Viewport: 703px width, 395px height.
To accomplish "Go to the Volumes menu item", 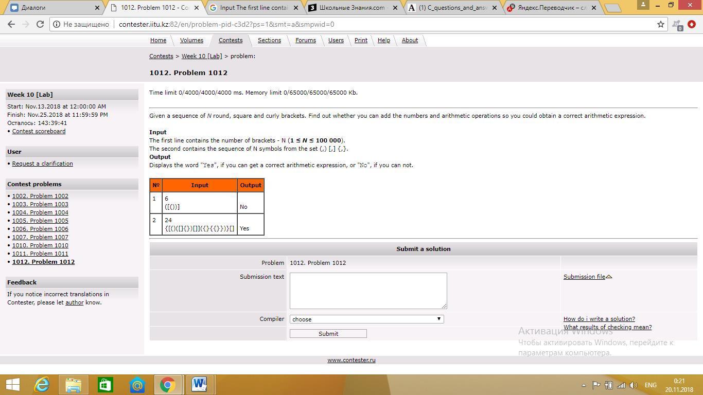I will (x=191, y=40).
